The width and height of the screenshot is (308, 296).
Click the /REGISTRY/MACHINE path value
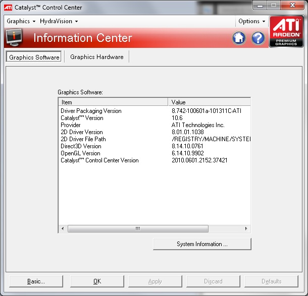[x=211, y=139]
